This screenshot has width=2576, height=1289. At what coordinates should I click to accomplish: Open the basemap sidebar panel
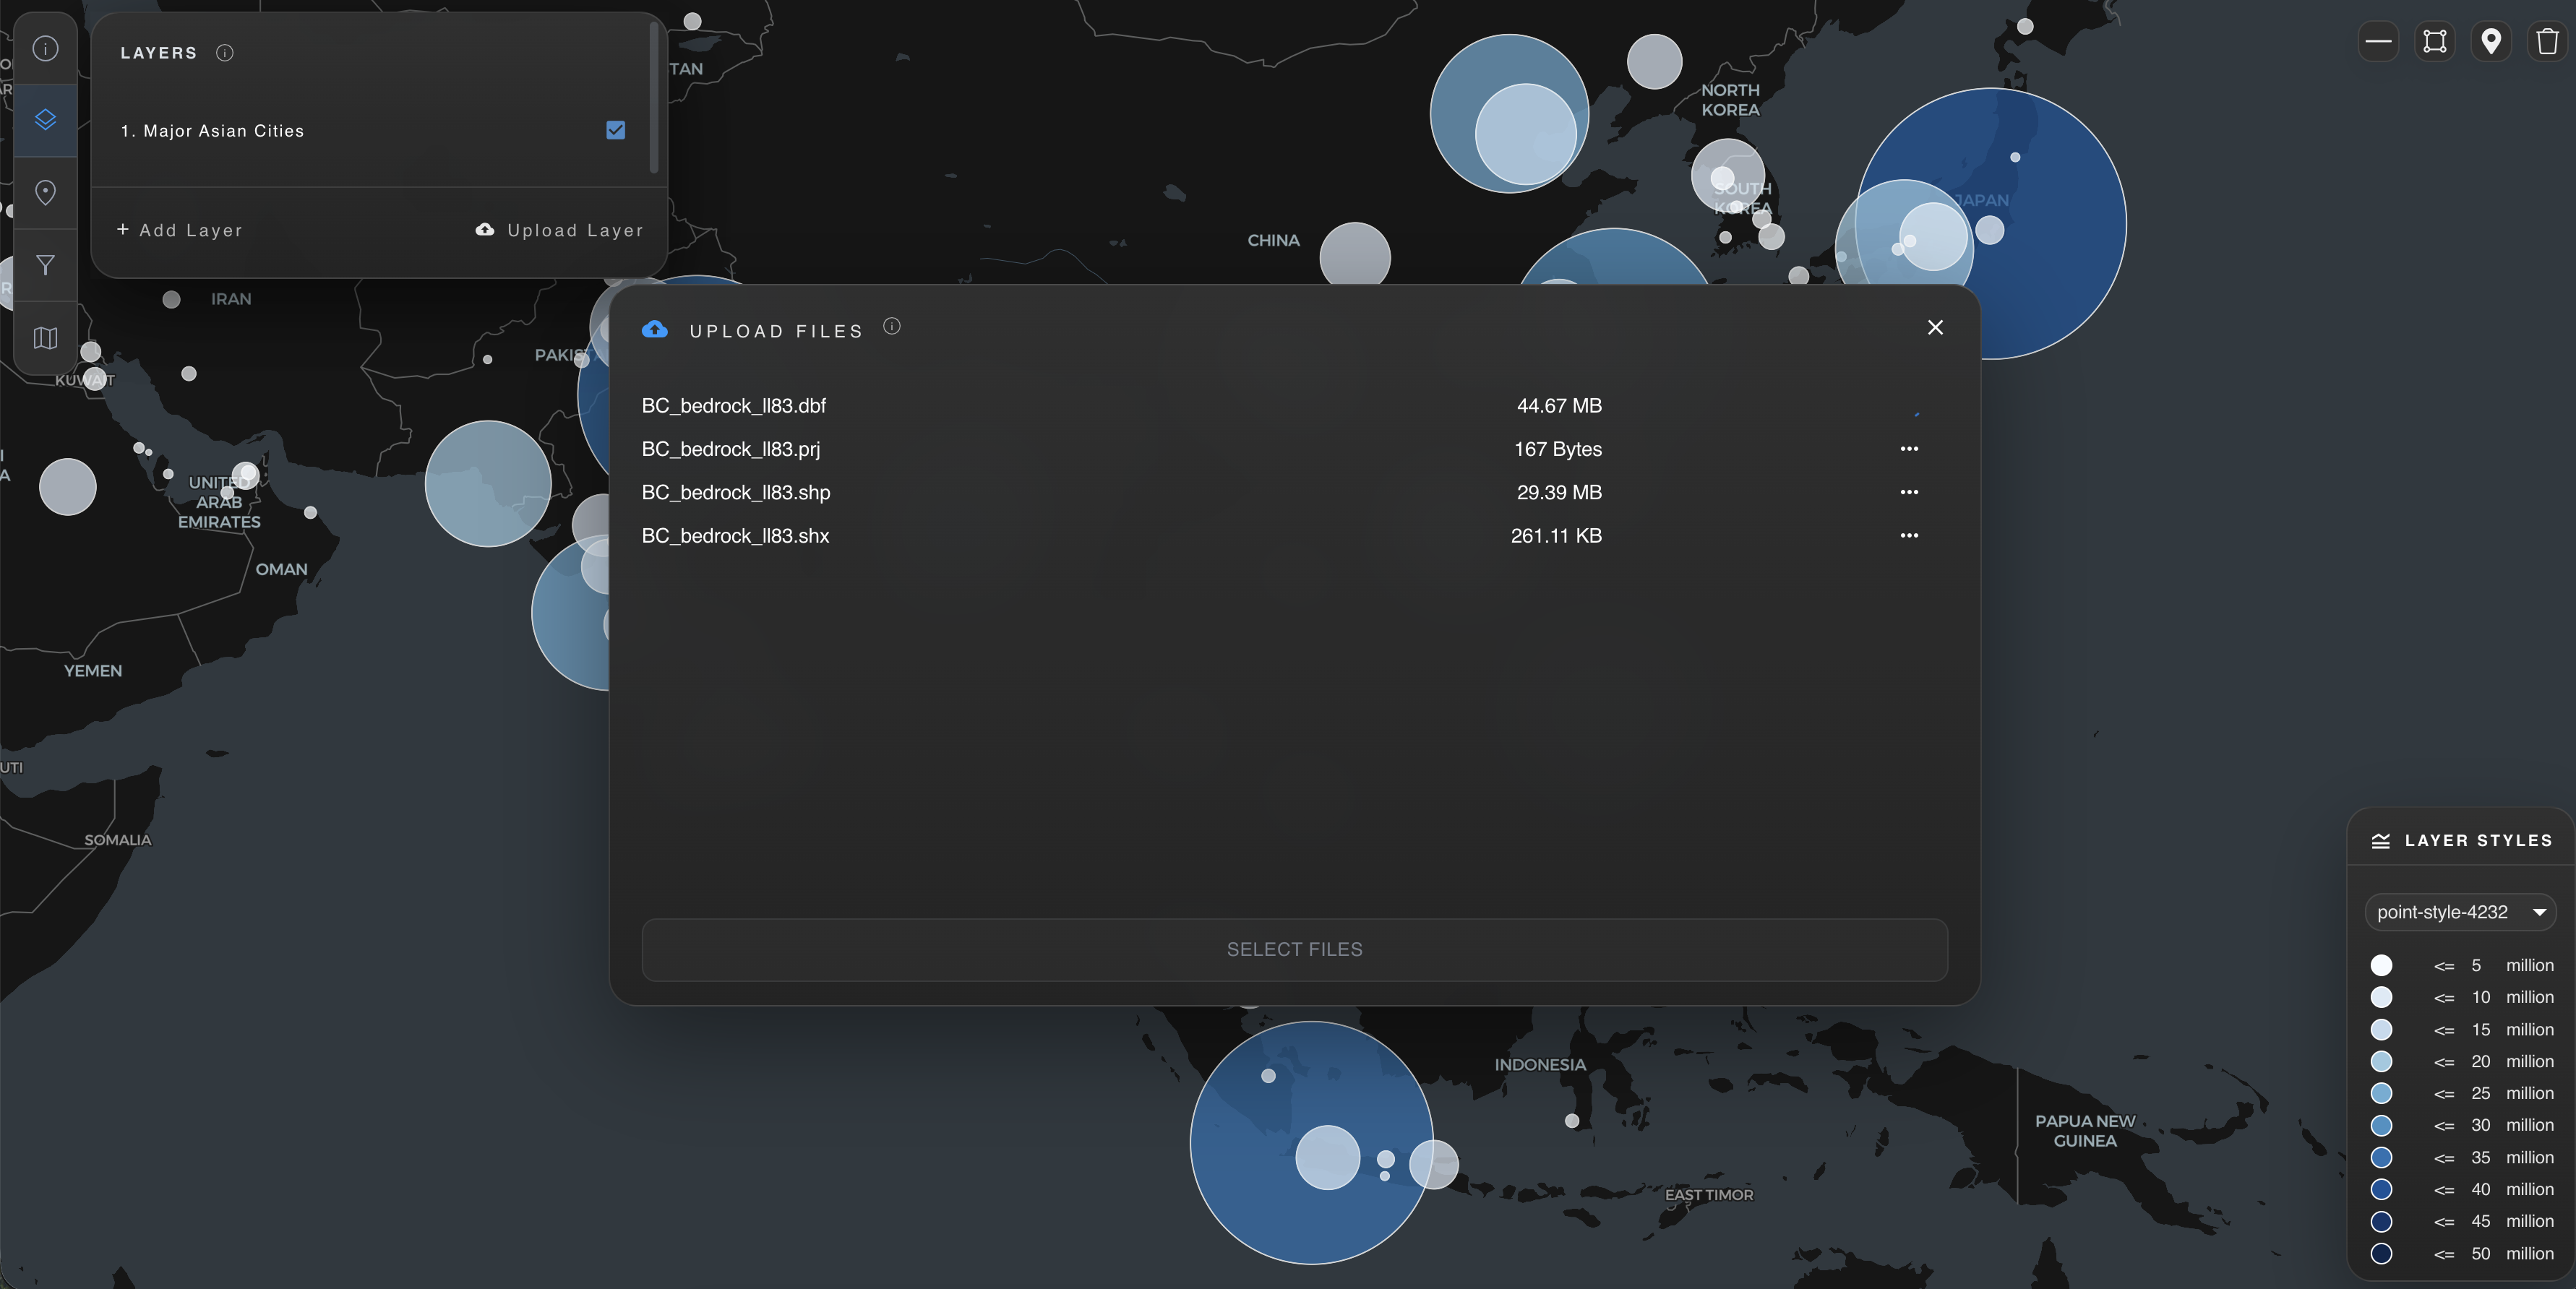[x=45, y=338]
